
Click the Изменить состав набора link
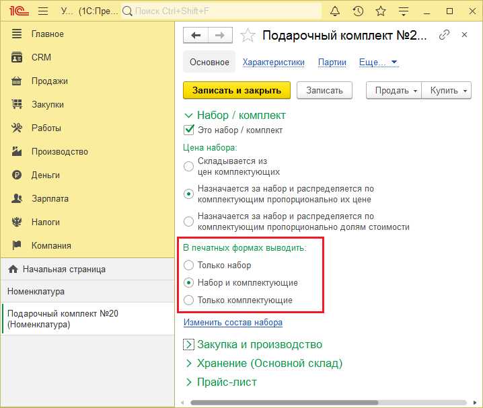pos(233,323)
